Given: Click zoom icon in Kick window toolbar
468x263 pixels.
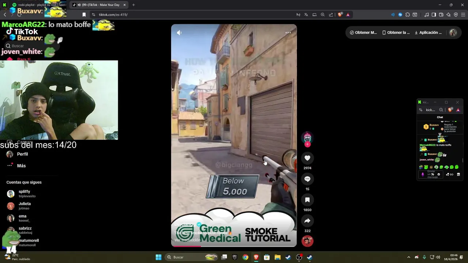Looking at the screenshot, I should pos(441,110).
